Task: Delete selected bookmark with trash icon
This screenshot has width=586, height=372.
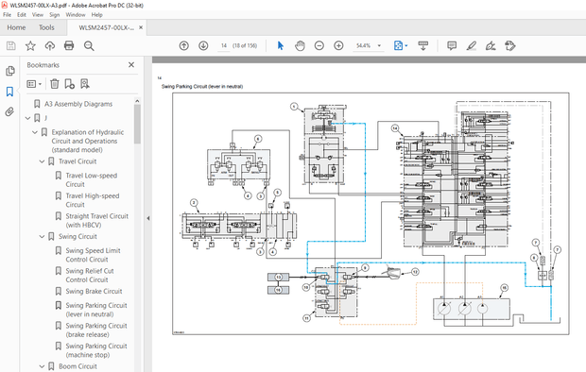Action: [55, 84]
